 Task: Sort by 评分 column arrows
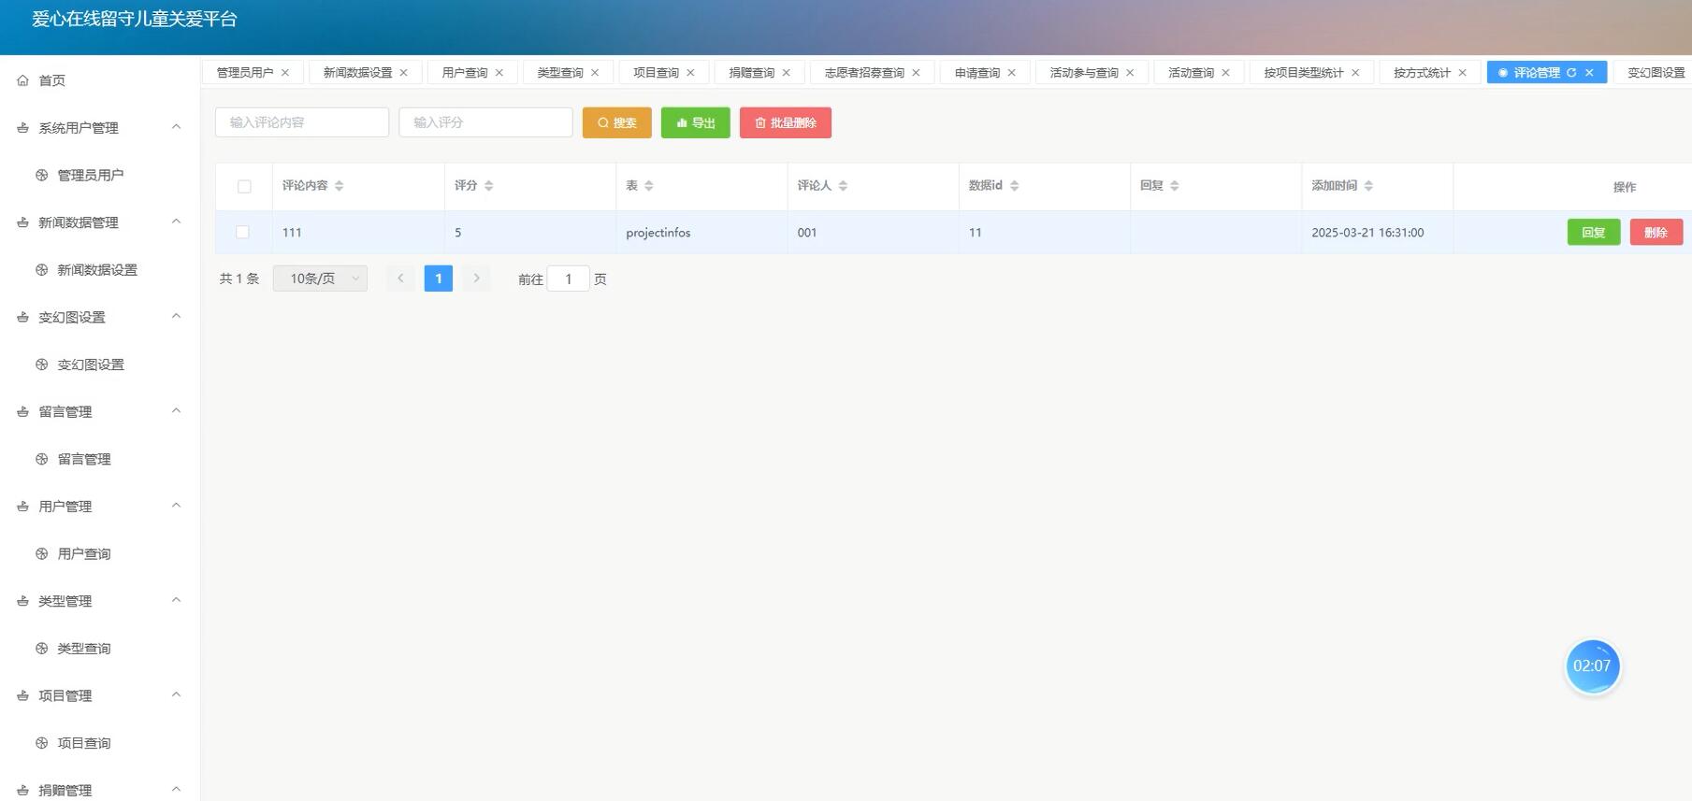pyautogui.click(x=489, y=186)
